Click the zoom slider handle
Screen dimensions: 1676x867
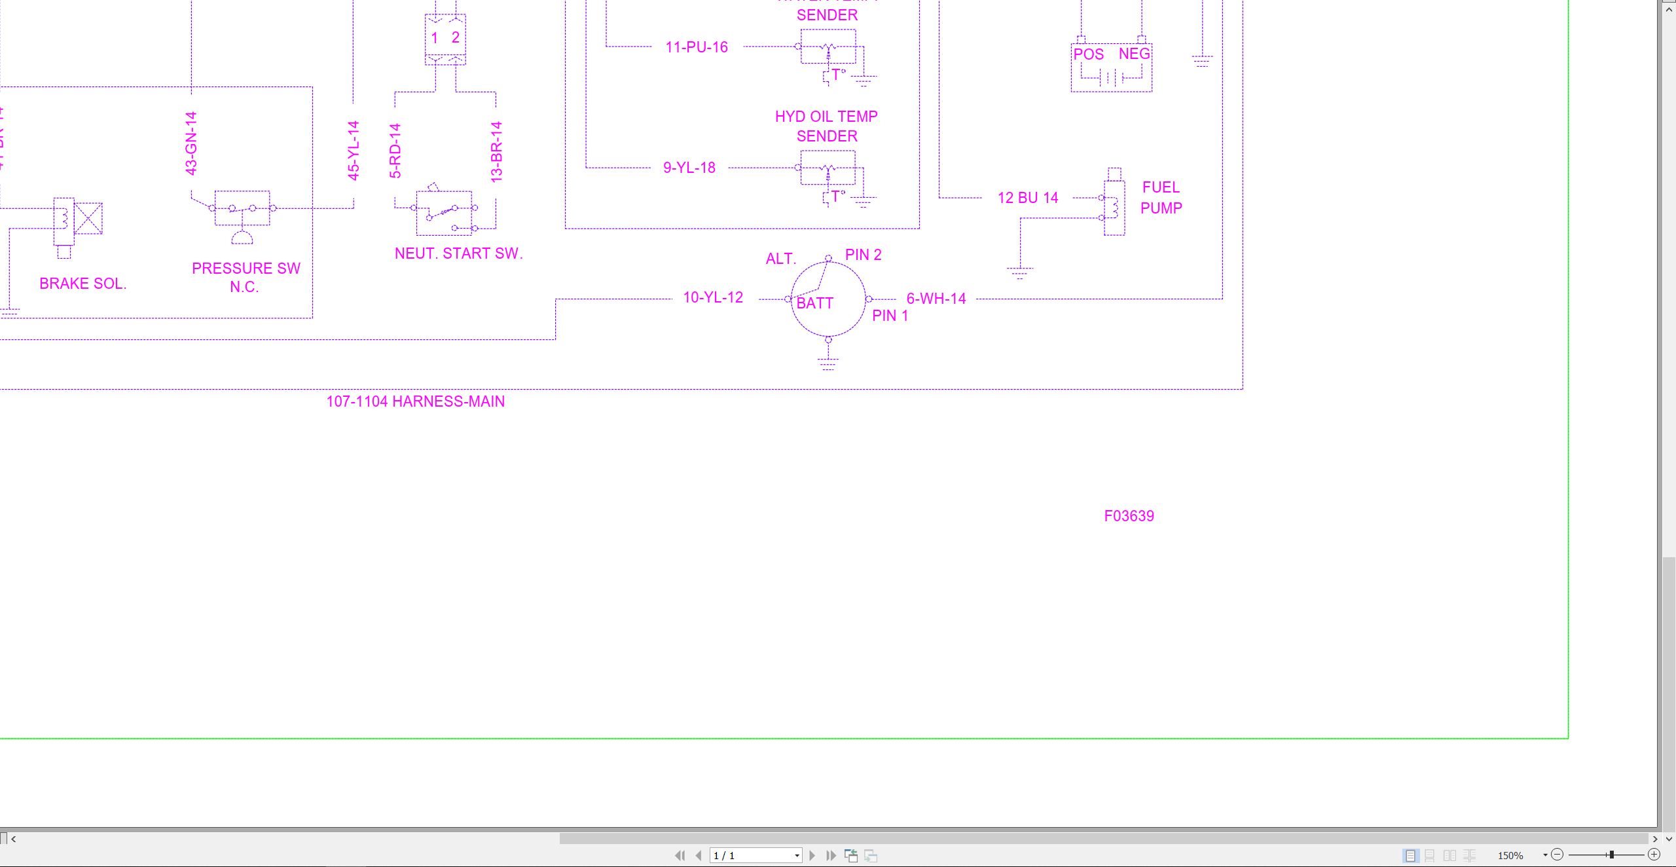pos(1612,855)
